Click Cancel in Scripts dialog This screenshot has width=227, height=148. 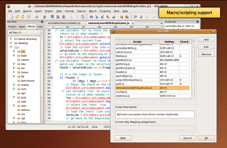(187, 138)
